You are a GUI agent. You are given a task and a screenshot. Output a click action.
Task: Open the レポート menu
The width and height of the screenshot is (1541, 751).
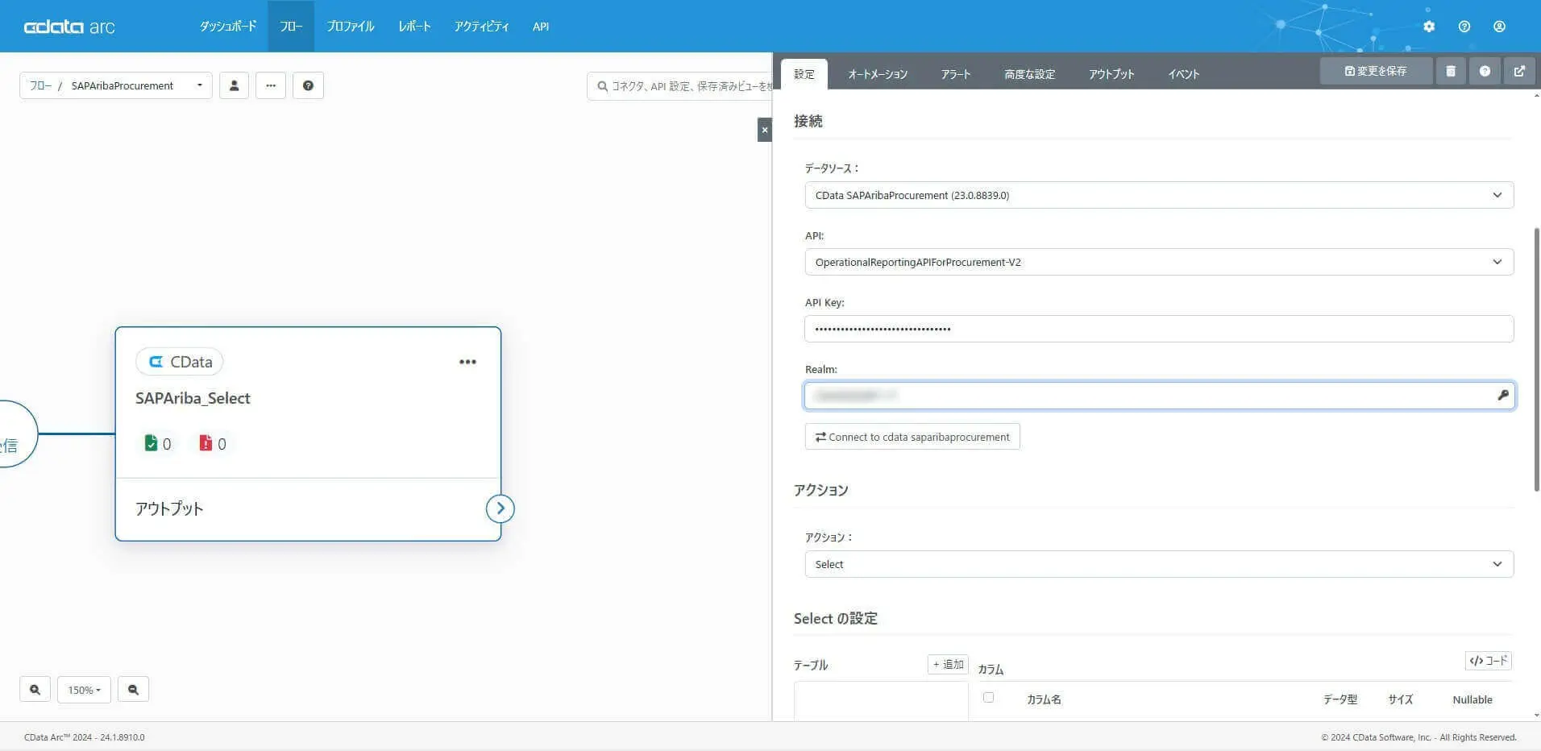coord(414,27)
